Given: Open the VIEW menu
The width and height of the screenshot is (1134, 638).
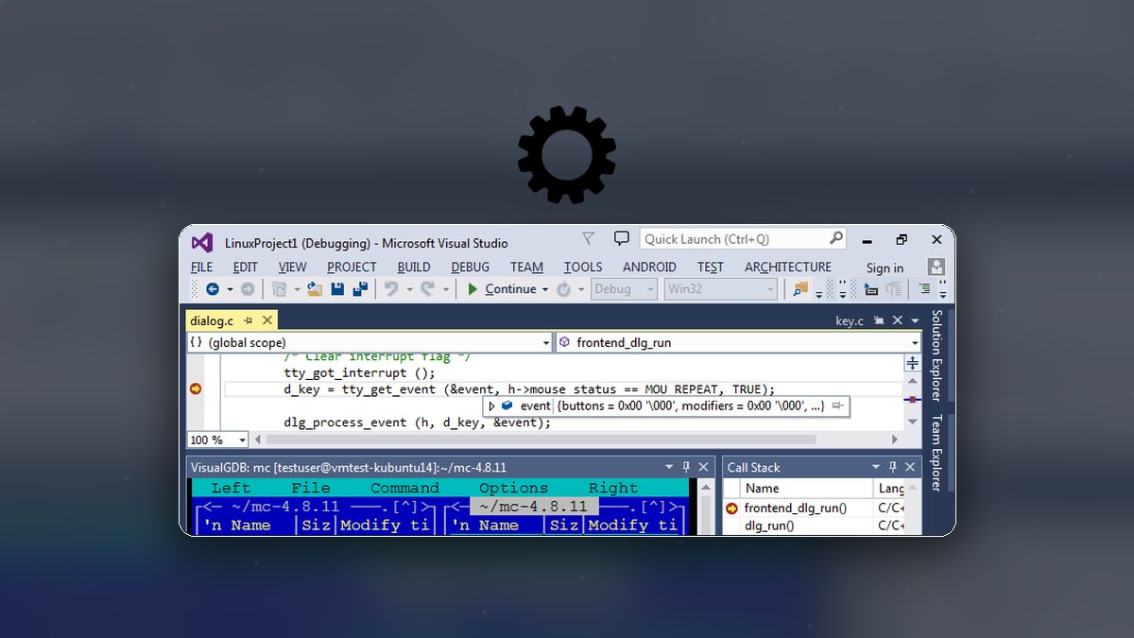Looking at the screenshot, I should [x=292, y=267].
